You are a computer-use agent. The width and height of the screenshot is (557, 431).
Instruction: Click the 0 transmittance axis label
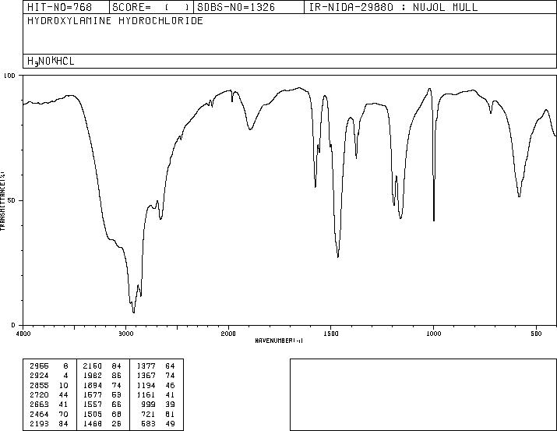(x=13, y=325)
